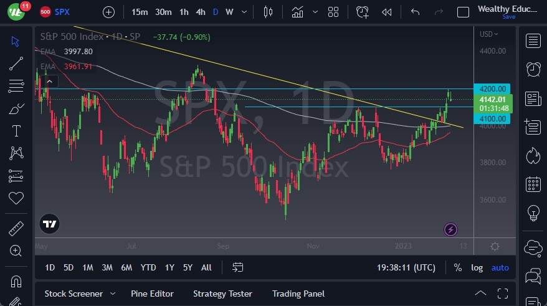Open the news panel

533,98
